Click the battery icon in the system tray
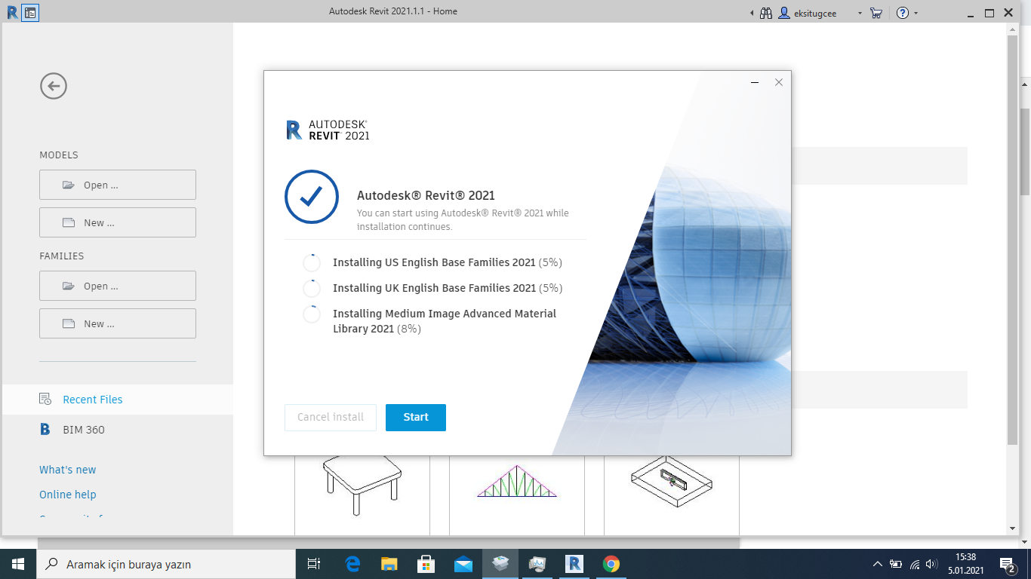 (x=896, y=564)
